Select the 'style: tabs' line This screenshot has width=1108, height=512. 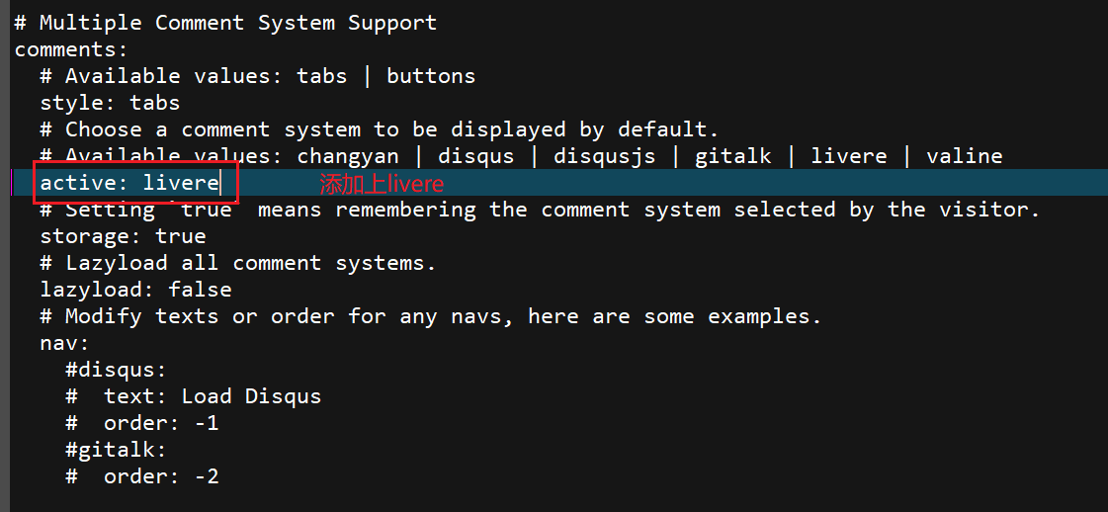(110, 103)
